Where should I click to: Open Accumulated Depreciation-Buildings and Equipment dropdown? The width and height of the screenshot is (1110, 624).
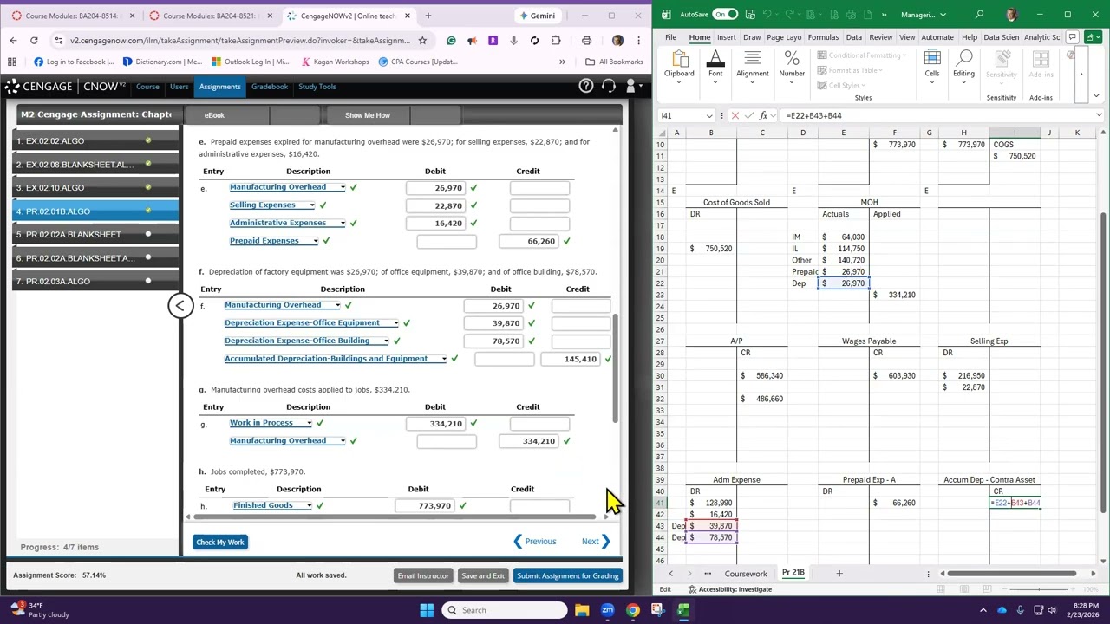coord(444,359)
